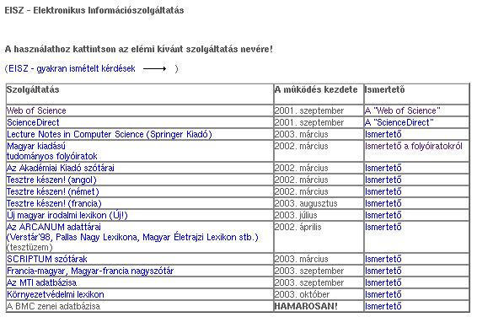Click 2003. március in SCRIPTUM szótárak row
Image resolution: width=477 pixels, height=317 pixels.
301,259
